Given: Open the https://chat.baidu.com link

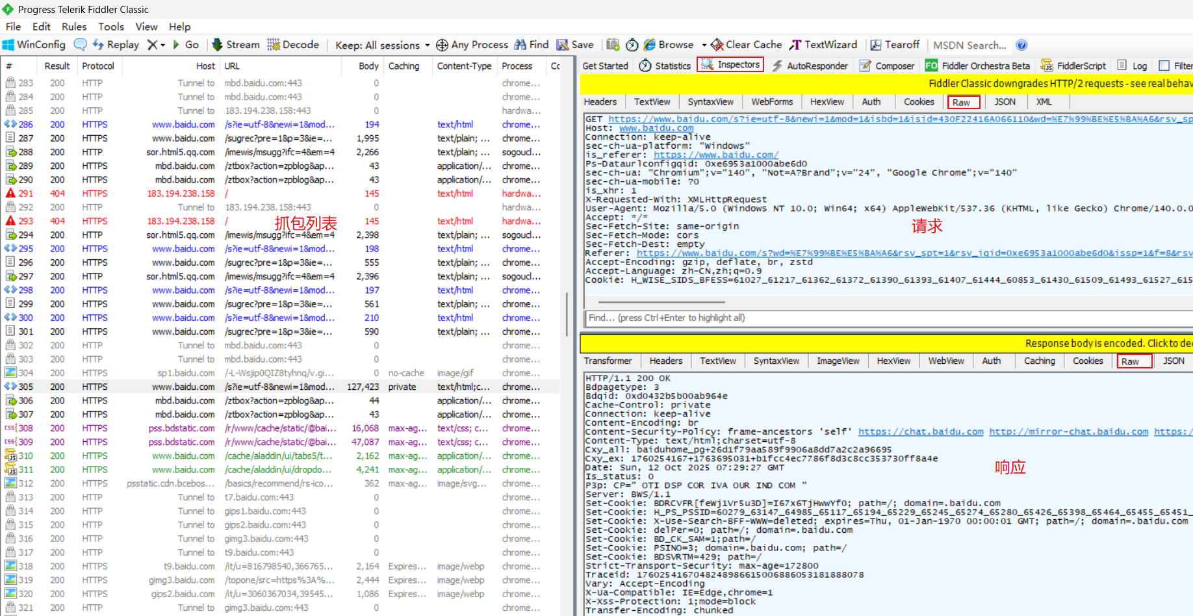Looking at the screenshot, I should [921, 431].
